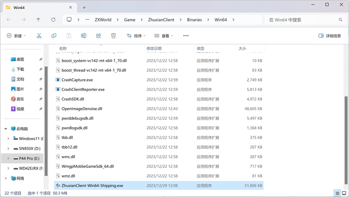Toggle the 详细信息 details pane
Screen dimensions: 349x197
tap(330, 36)
